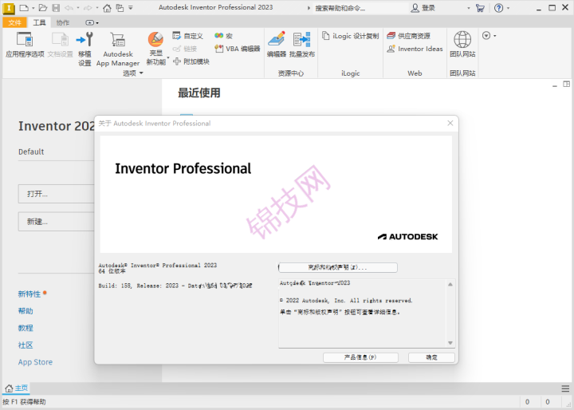The height and width of the screenshot is (410, 574).
Task: Click the Home icon in quick access toolbar
Action: click(107, 8)
